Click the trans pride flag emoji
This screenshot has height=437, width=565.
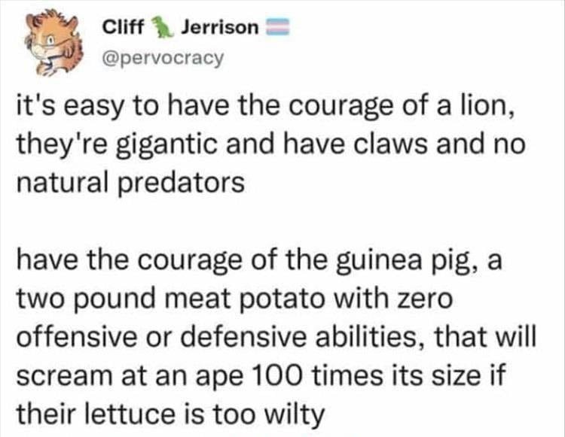pos(277,26)
